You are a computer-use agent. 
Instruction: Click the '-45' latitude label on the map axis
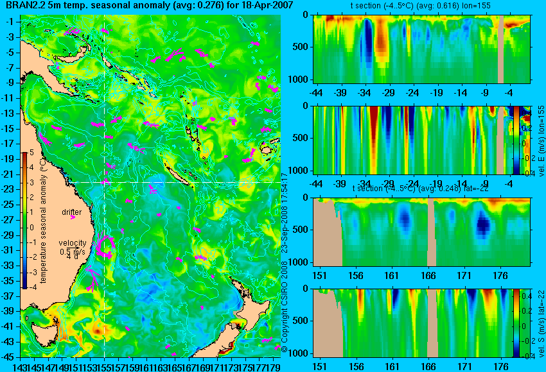(x=8, y=357)
